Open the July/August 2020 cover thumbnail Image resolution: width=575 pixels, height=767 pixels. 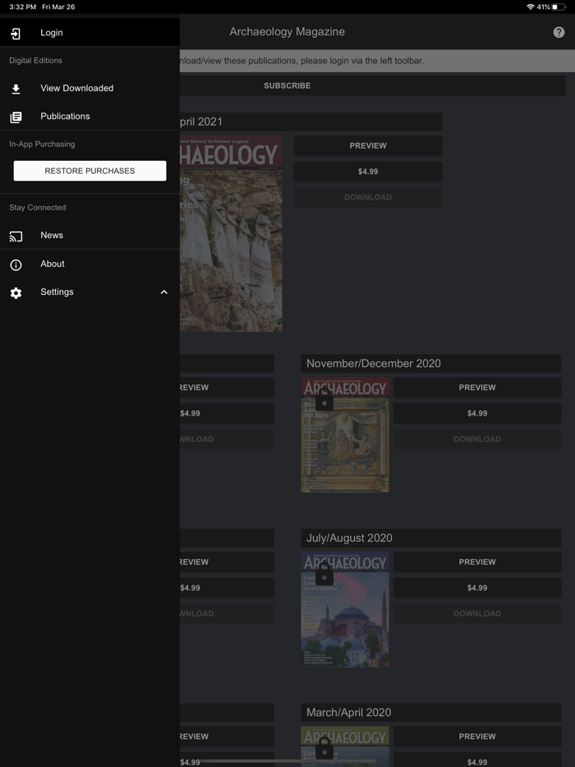pyautogui.click(x=345, y=609)
